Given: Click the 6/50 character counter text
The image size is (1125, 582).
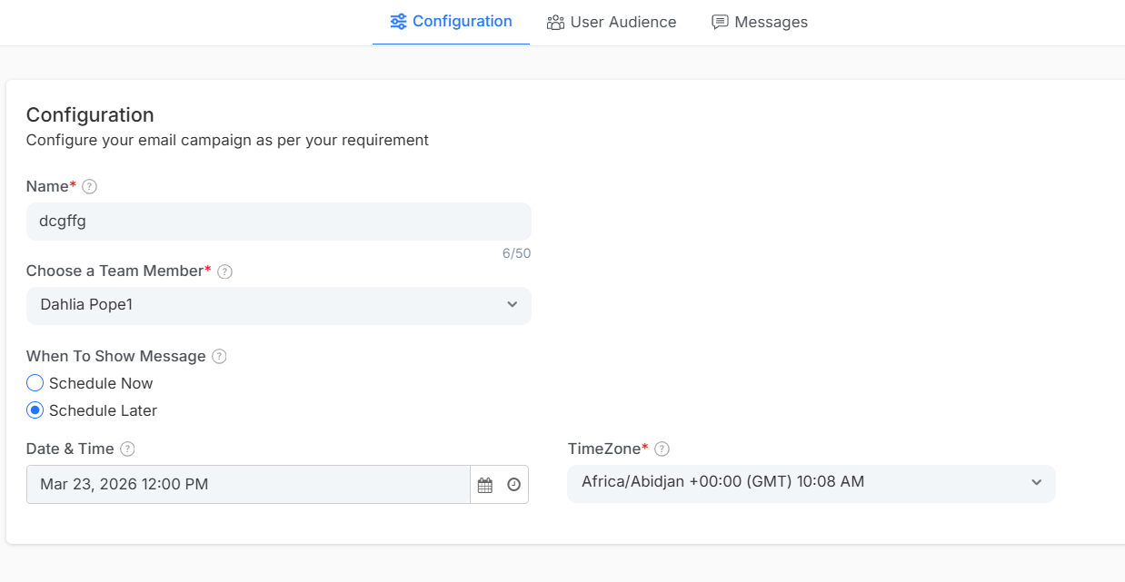Looking at the screenshot, I should pyautogui.click(x=516, y=253).
